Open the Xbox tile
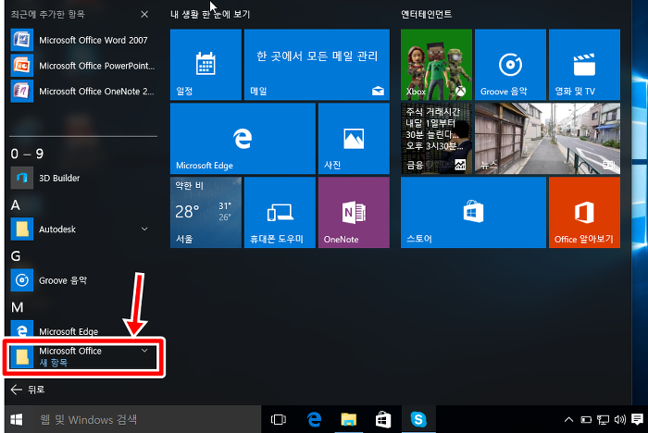 436,65
